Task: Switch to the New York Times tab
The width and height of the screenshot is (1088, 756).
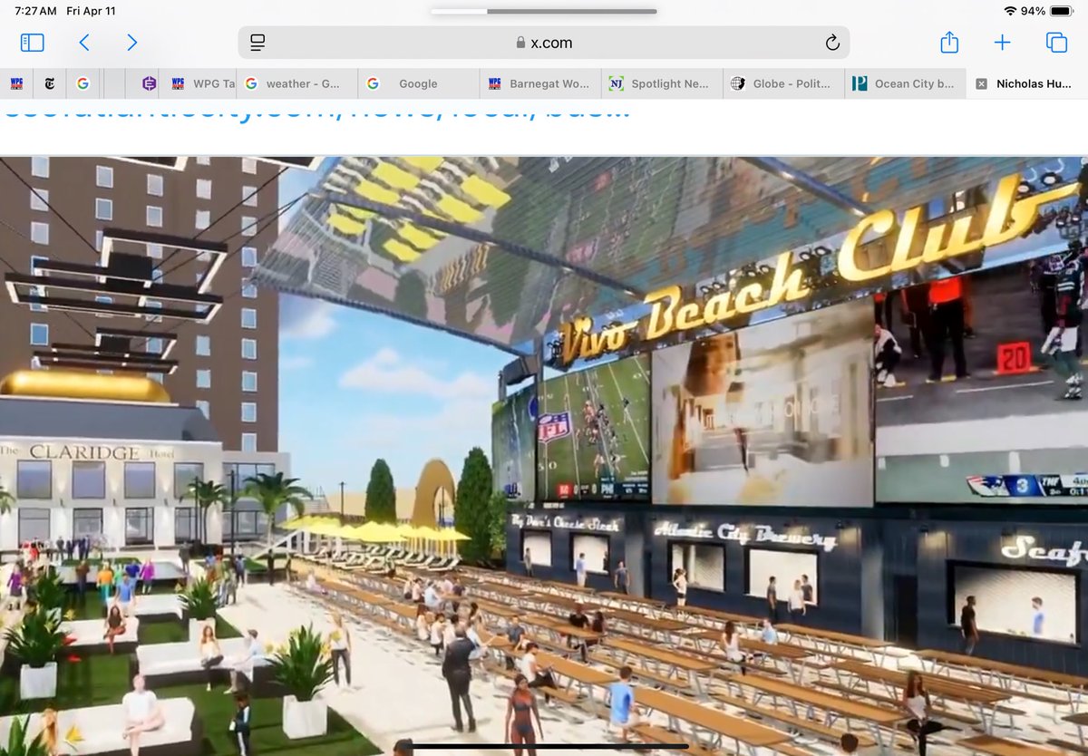Action: 49,83
